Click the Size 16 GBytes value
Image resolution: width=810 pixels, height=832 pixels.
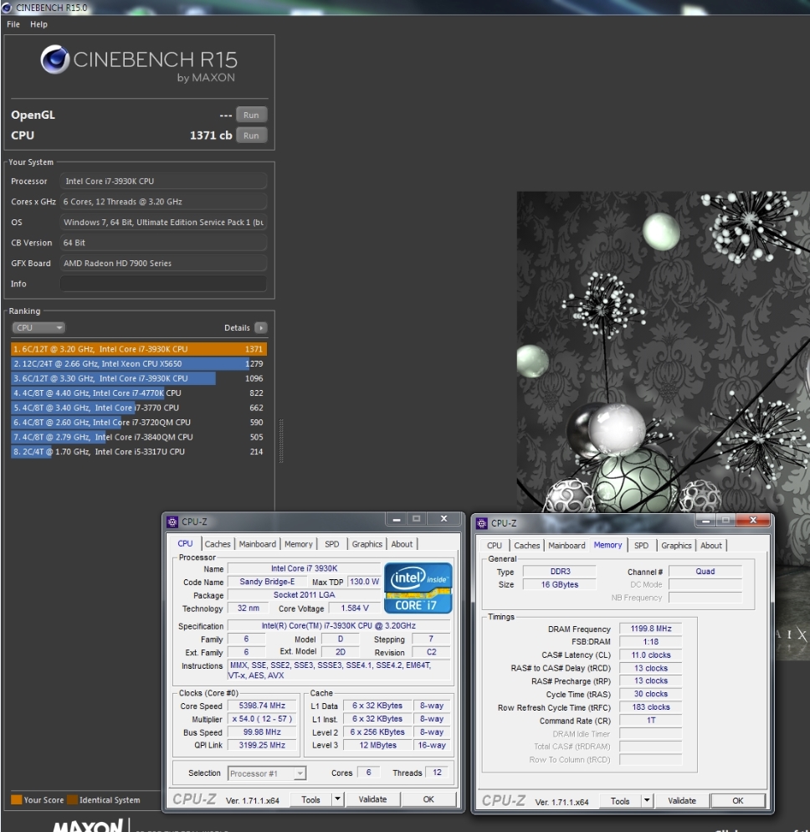click(x=560, y=584)
